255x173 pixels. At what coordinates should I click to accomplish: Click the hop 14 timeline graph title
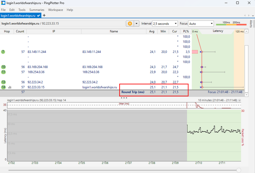[37, 100]
